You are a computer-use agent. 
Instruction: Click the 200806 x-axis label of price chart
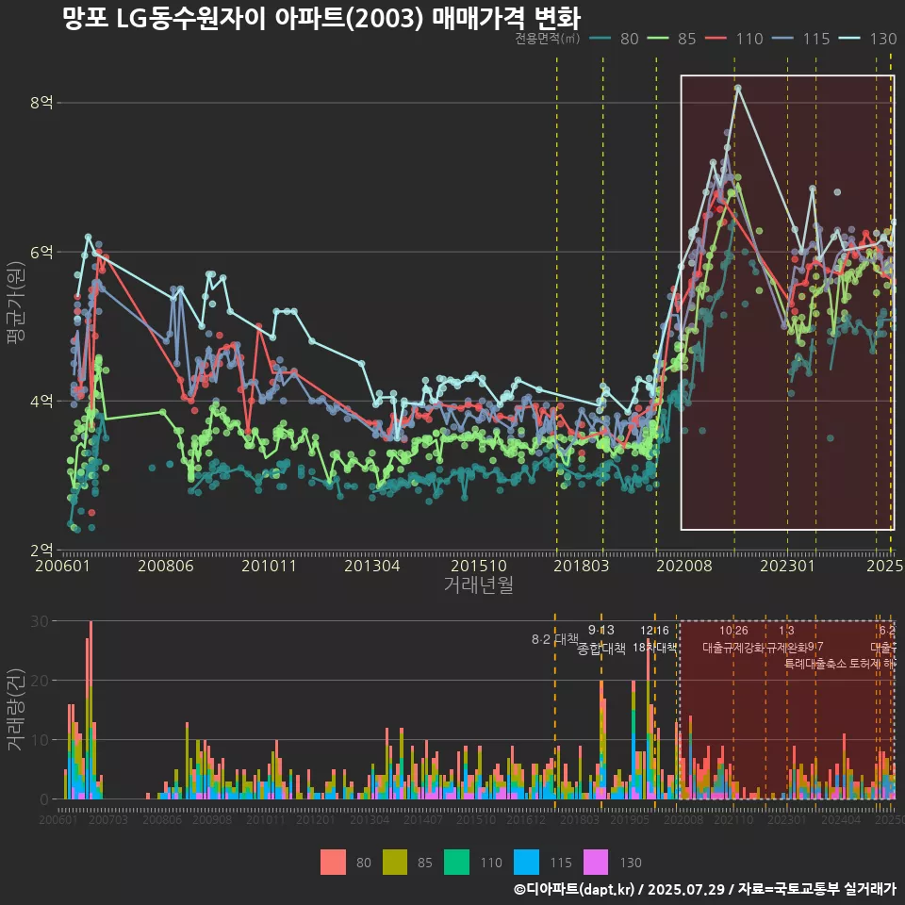[166, 566]
